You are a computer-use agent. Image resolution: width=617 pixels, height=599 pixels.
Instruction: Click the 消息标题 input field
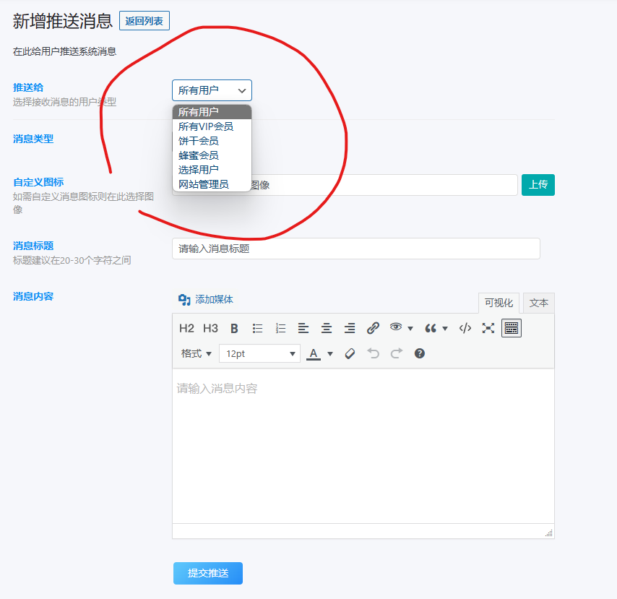[x=355, y=249]
